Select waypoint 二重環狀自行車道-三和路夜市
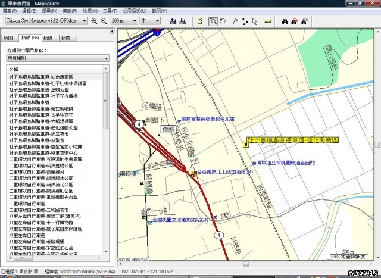The image size is (381, 278). [x=55, y=210]
